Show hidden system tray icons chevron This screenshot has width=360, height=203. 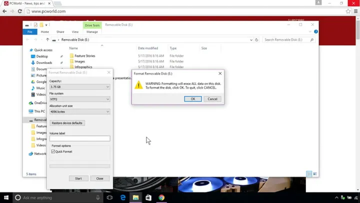point(336,197)
